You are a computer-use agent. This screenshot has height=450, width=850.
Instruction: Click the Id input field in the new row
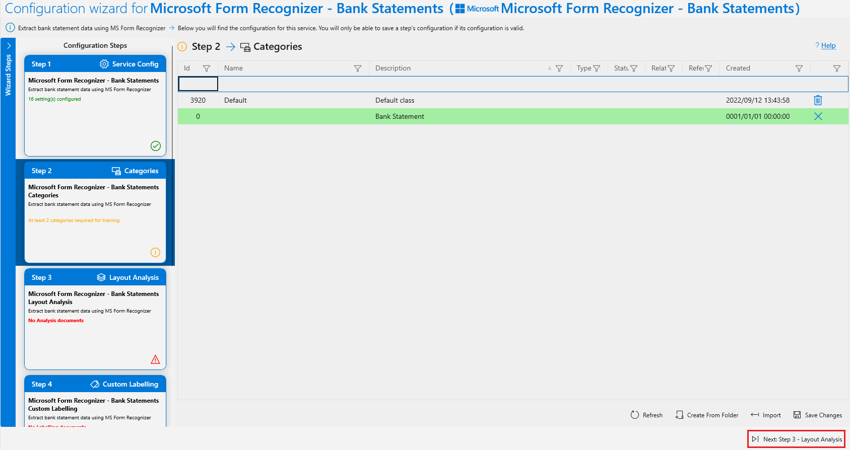point(198,84)
